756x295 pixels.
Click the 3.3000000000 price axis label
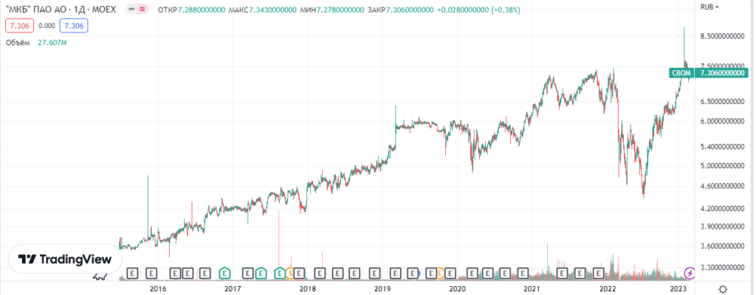(722, 267)
